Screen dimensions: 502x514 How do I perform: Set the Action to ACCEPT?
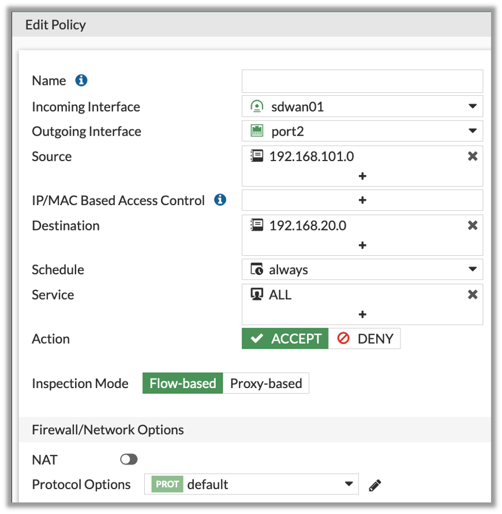pos(286,339)
